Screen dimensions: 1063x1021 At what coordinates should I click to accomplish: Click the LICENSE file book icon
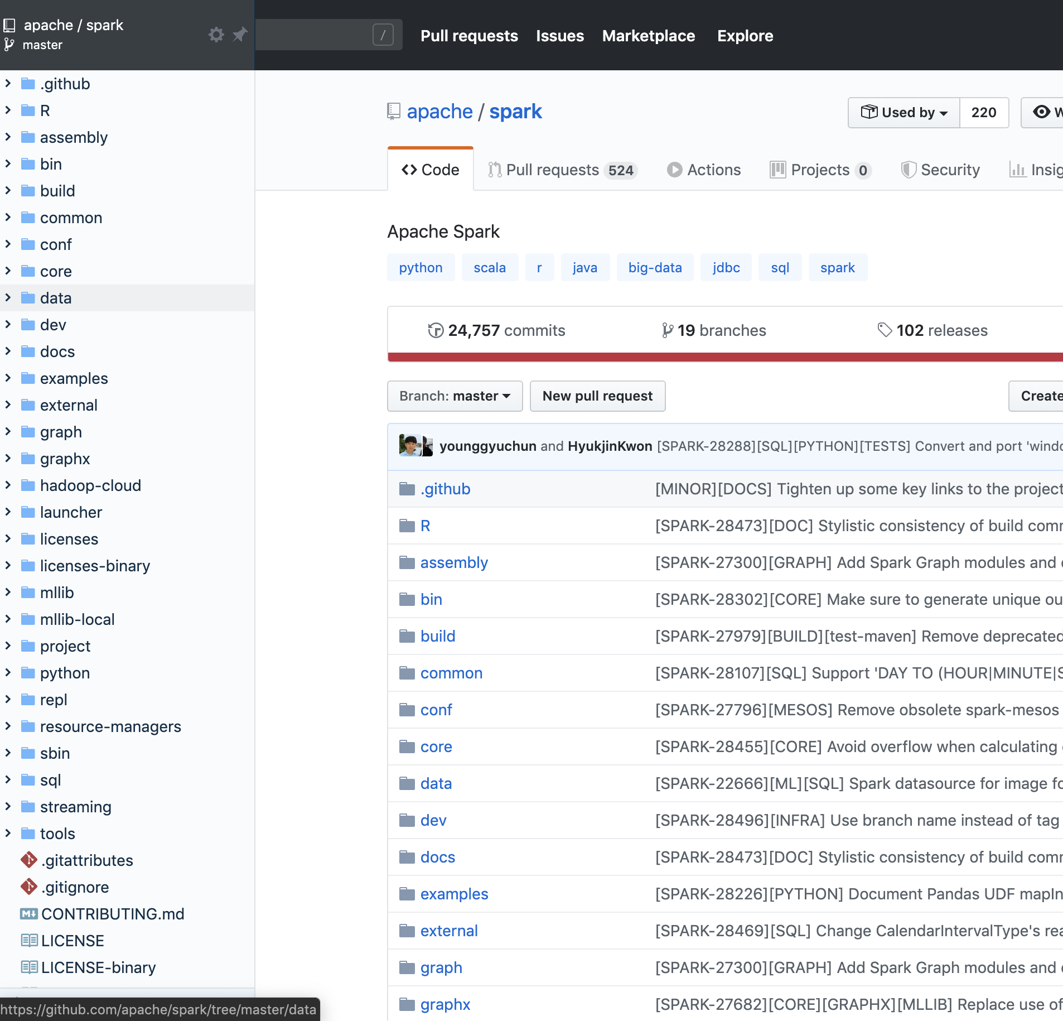(x=29, y=941)
